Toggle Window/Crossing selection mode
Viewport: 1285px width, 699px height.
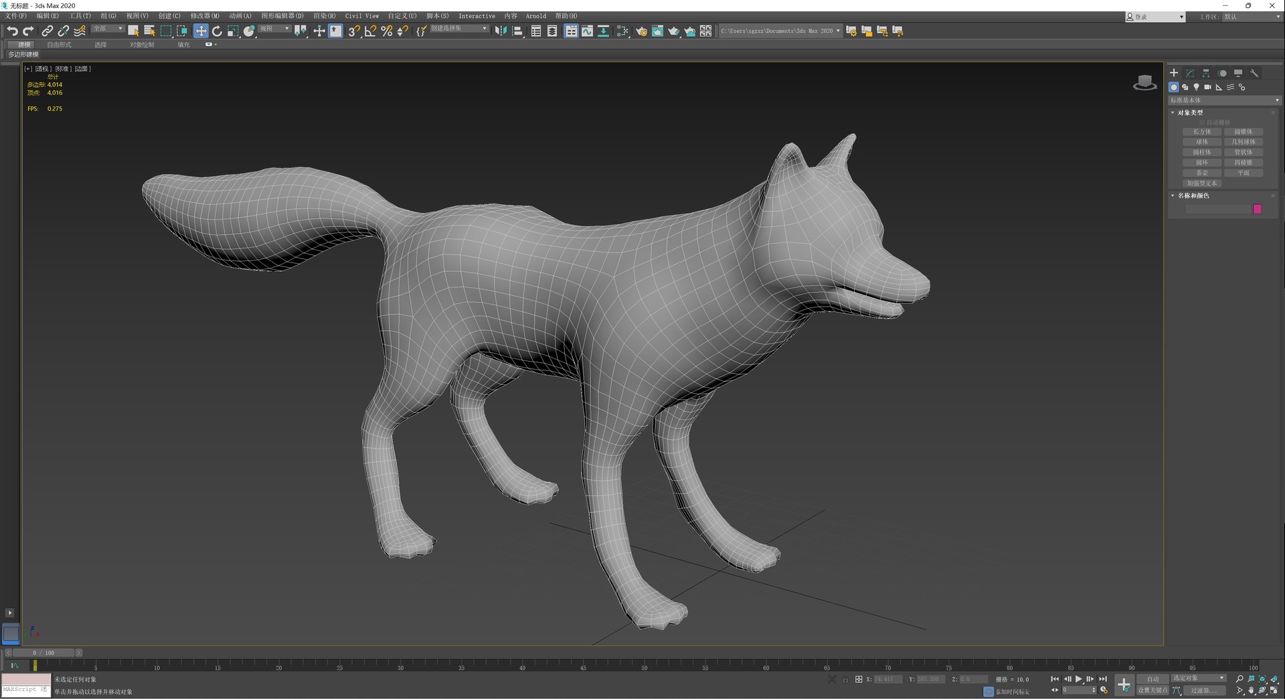point(182,31)
